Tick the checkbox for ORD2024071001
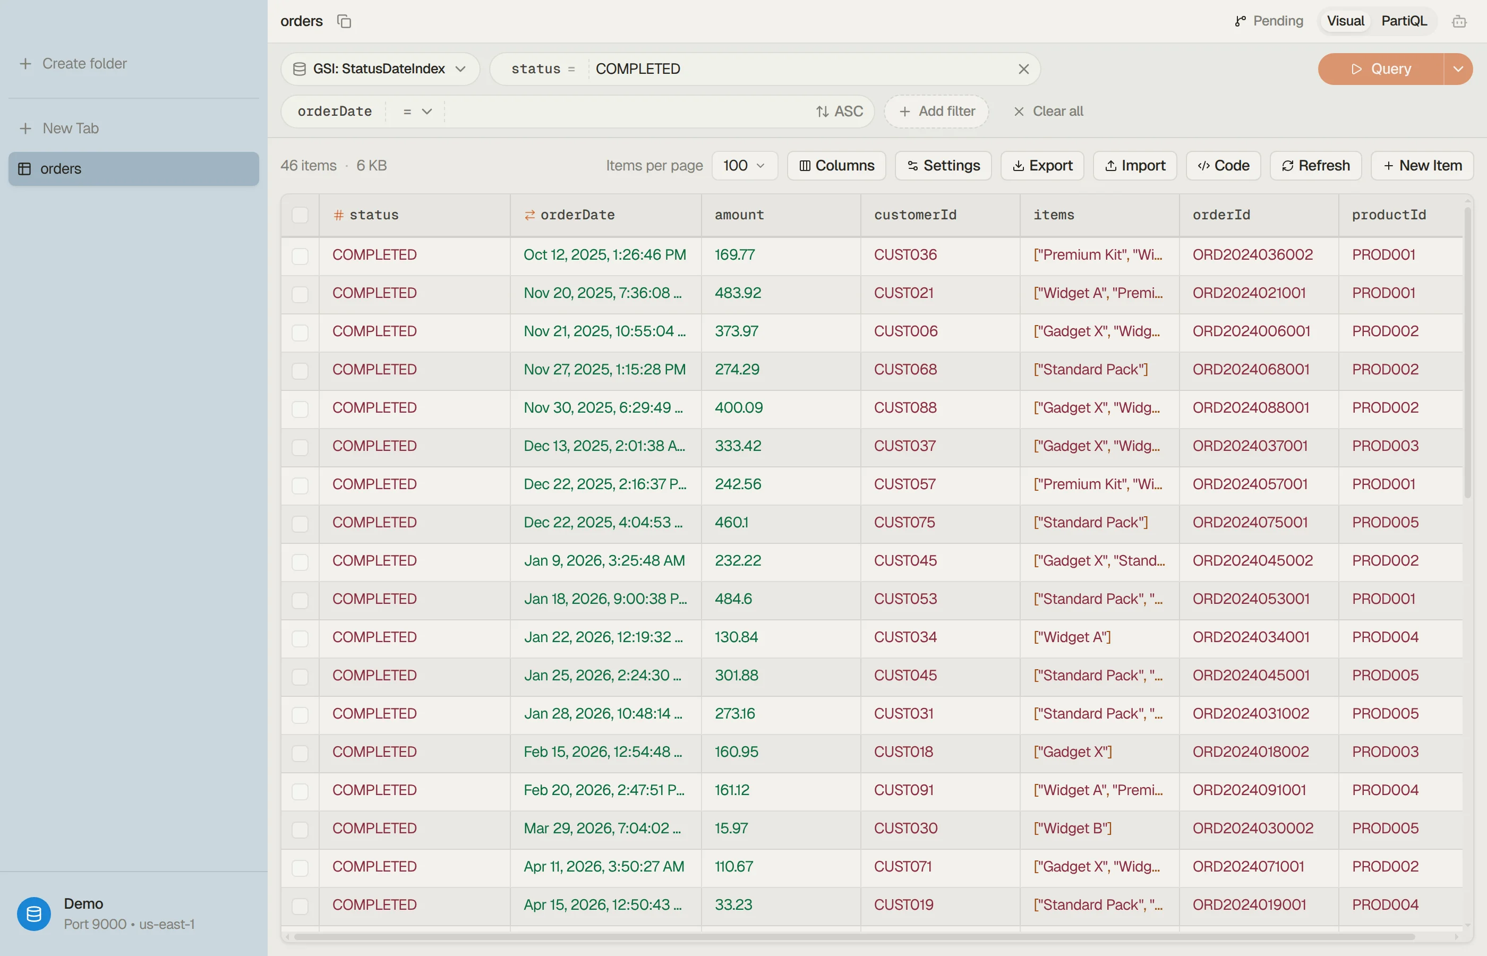The image size is (1487, 956). (300, 868)
